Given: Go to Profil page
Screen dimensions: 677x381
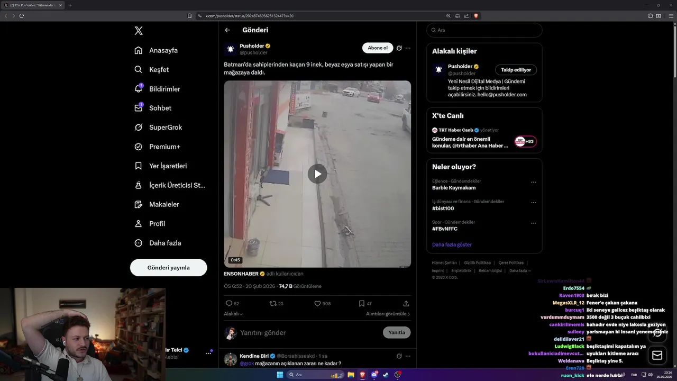Looking at the screenshot, I should pos(150,223).
